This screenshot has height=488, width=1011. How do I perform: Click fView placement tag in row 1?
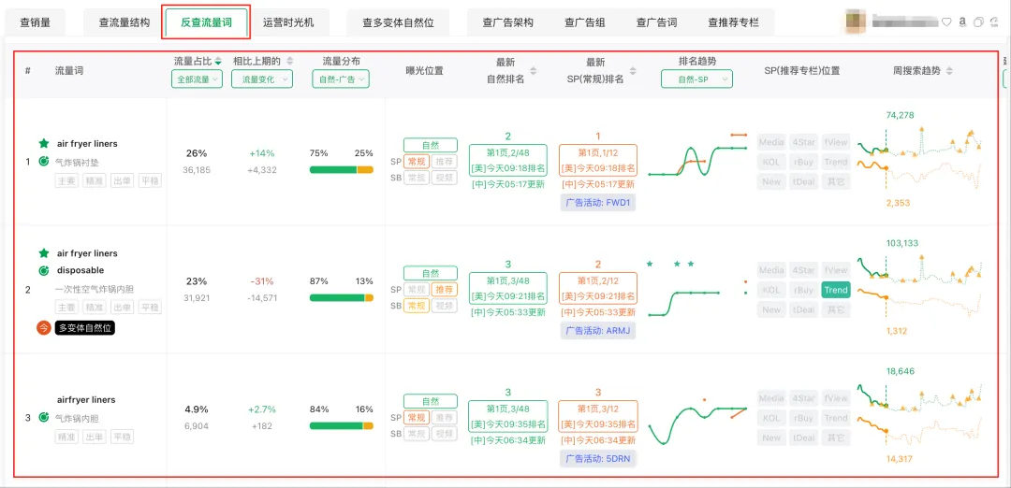point(836,142)
